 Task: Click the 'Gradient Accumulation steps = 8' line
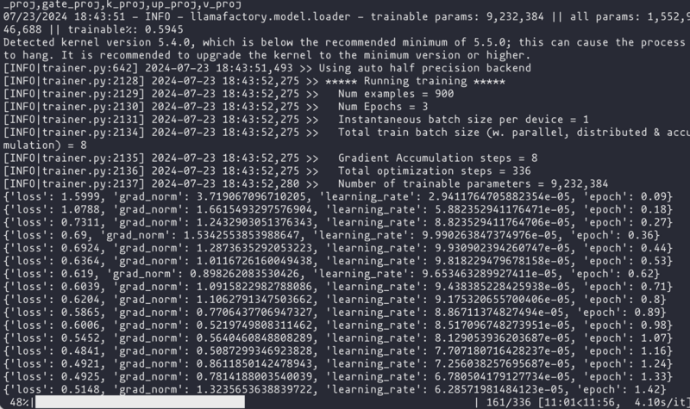pos(270,158)
